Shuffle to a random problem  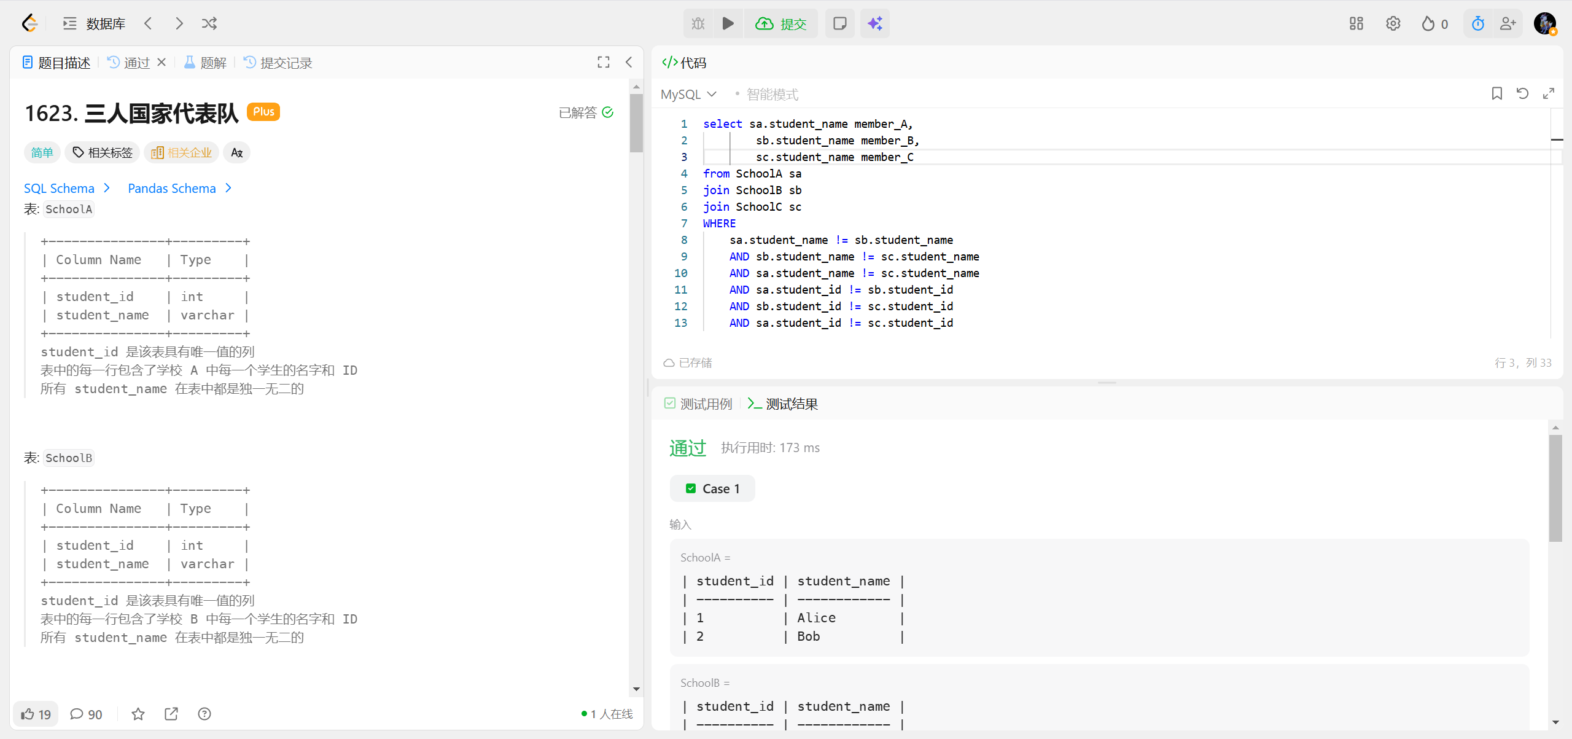(x=209, y=24)
